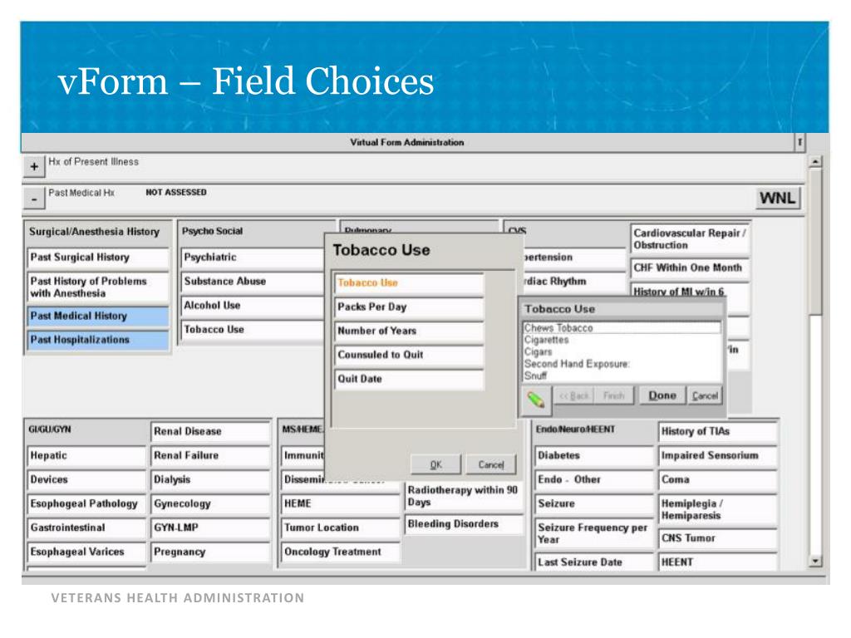Select highlighted Tobacco Use field in dialog
This screenshot has width=851, height=638.
coord(409,283)
